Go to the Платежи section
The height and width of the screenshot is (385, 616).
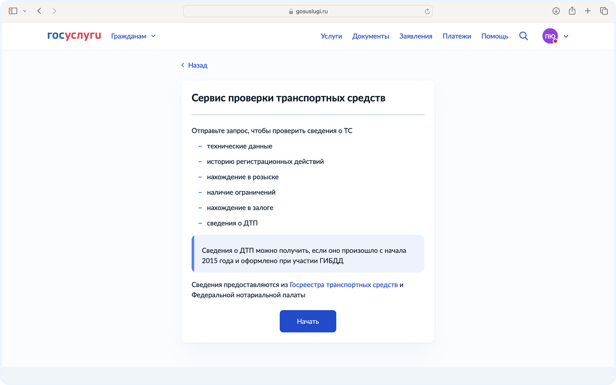pos(457,36)
